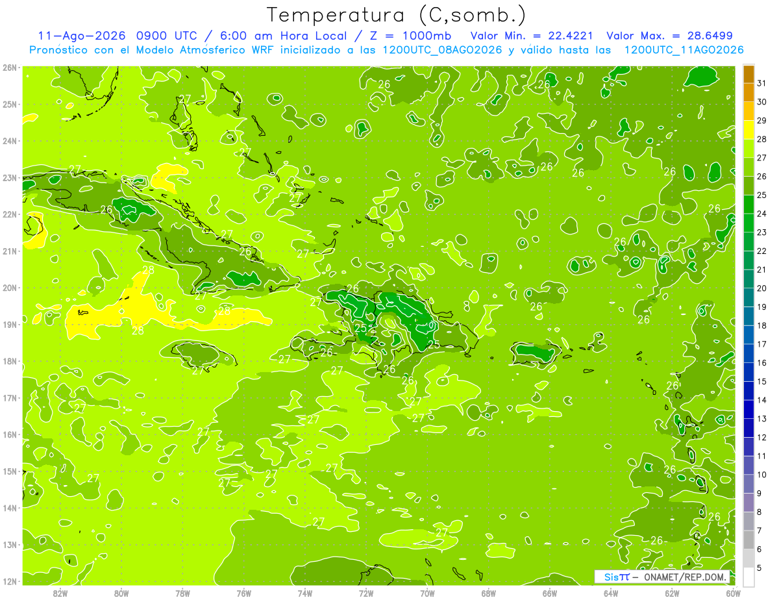779x602 pixels.
Task: Click the longitude axis label "64W"
Action: (x=611, y=593)
